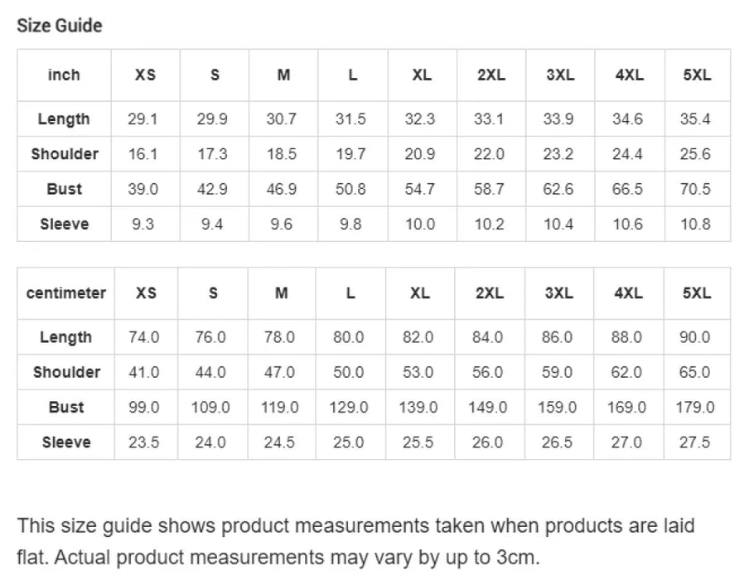Click the 29.1 length value cell

coord(143,118)
